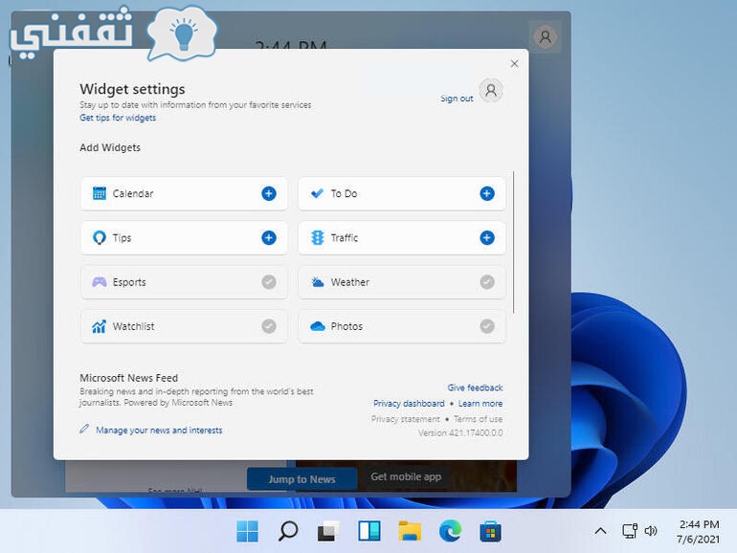Image resolution: width=737 pixels, height=553 pixels.
Task: Open the Privacy statement link
Action: [x=405, y=419]
